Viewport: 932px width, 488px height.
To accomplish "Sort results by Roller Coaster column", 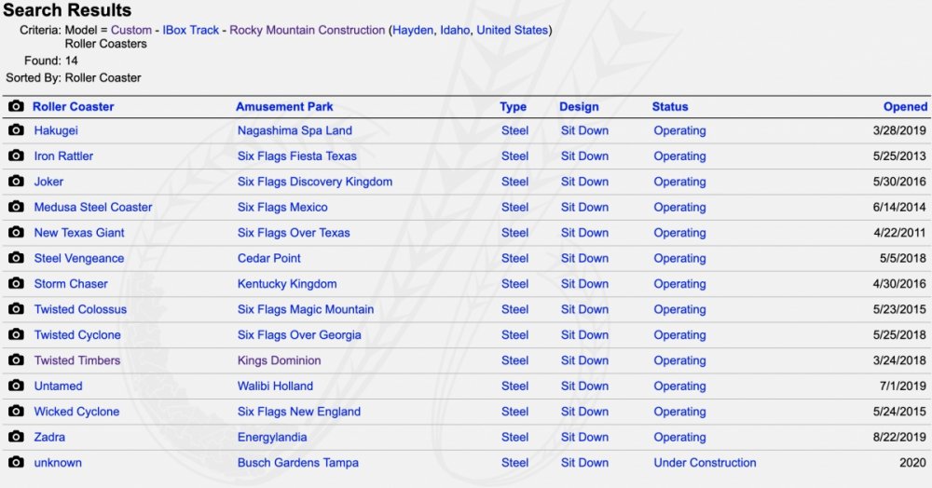I will tap(73, 106).
